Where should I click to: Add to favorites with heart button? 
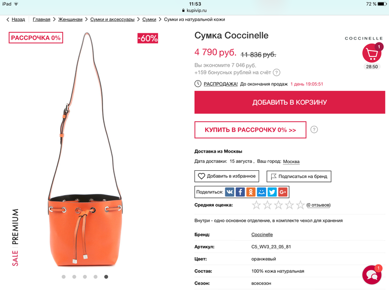[227, 176]
